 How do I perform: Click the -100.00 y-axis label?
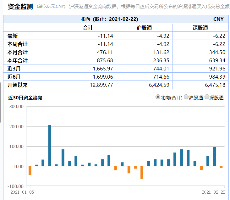click(x=15, y=186)
